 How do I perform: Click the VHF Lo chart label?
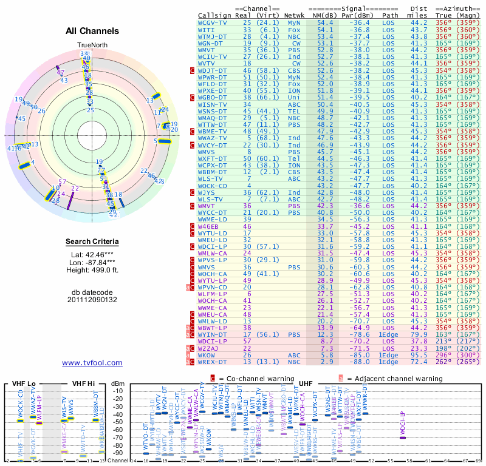[24, 383]
